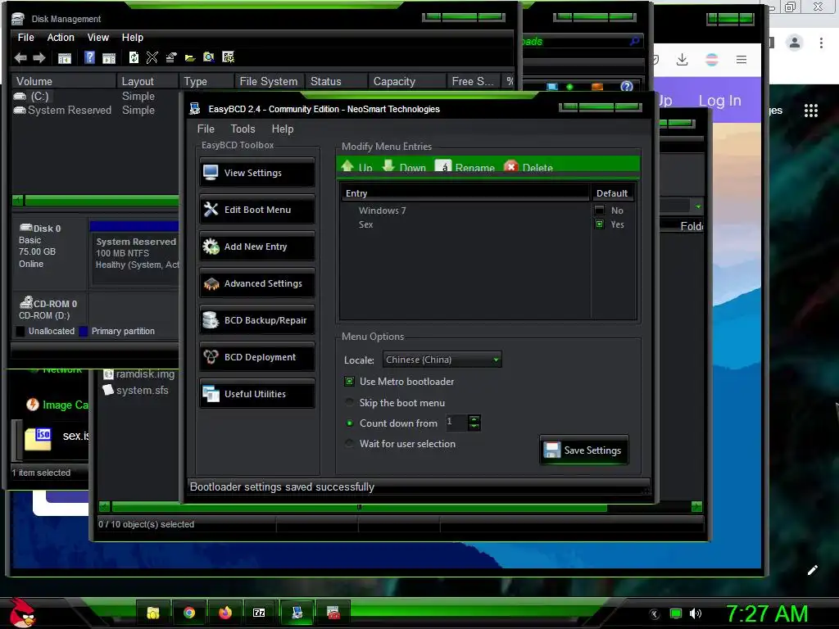Open Disk Management Action menu
This screenshot has width=839, height=629.
pos(61,38)
